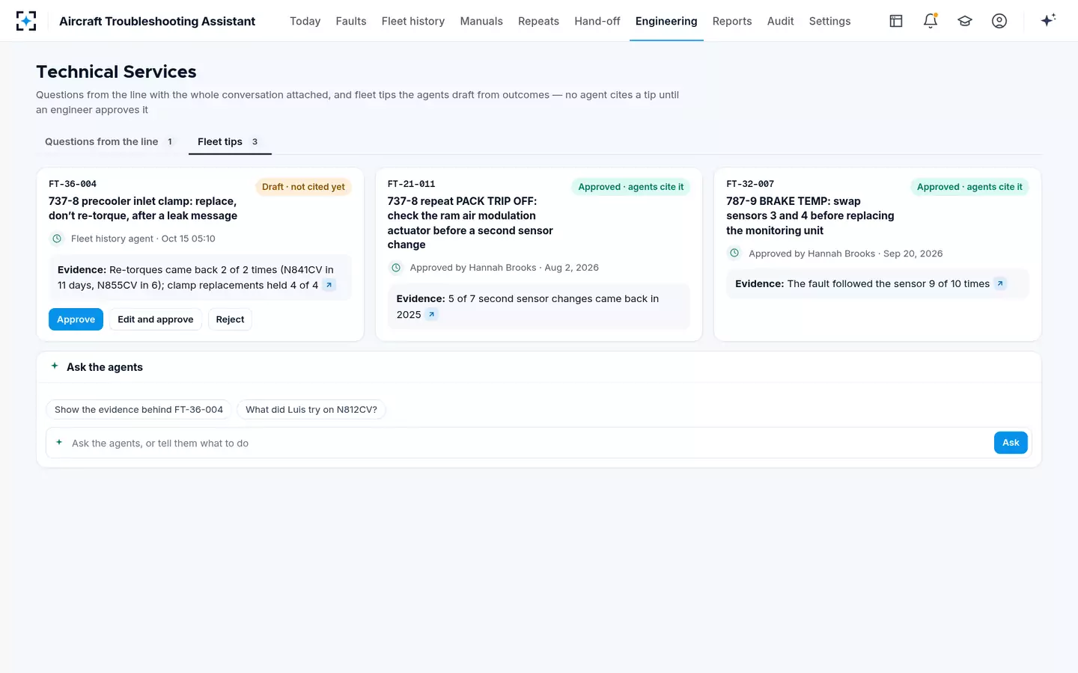Select the Engineering tab

pyautogui.click(x=666, y=21)
